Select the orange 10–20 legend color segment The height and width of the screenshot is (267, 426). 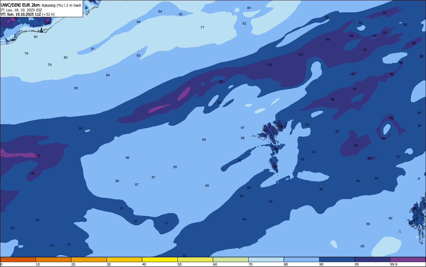53,259
